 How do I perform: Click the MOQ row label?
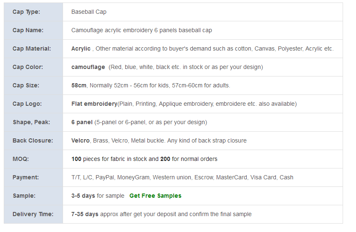(20, 159)
